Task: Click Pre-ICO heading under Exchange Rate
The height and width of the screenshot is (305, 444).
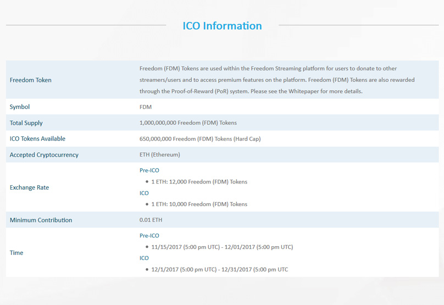Action: click(149, 170)
